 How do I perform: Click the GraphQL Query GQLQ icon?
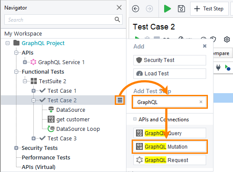pos(139,133)
